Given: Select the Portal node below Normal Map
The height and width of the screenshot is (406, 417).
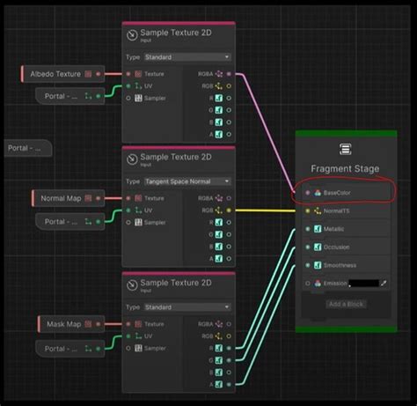Looking at the screenshot, I should pos(70,221).
